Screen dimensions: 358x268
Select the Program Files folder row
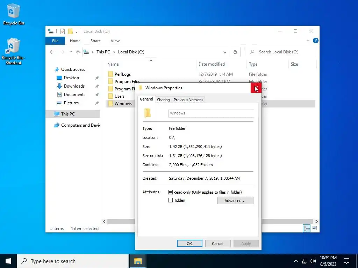click(x=127, y=81)
